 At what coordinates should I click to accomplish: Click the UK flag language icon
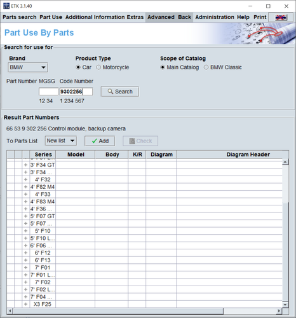[281, 17]
